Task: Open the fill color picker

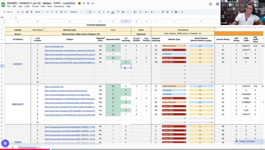Action: pos(118,12)
